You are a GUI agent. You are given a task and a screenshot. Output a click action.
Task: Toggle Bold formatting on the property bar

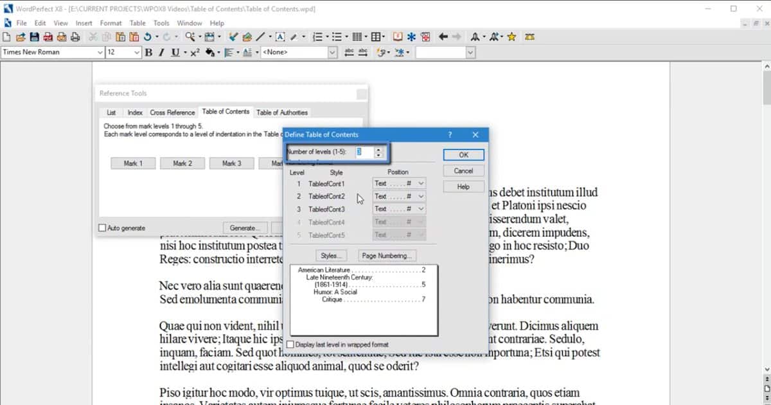[x=149, y=52]
